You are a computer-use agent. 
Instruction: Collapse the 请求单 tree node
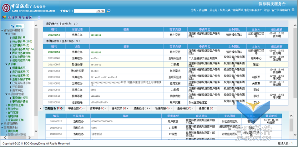click(7, 64)
